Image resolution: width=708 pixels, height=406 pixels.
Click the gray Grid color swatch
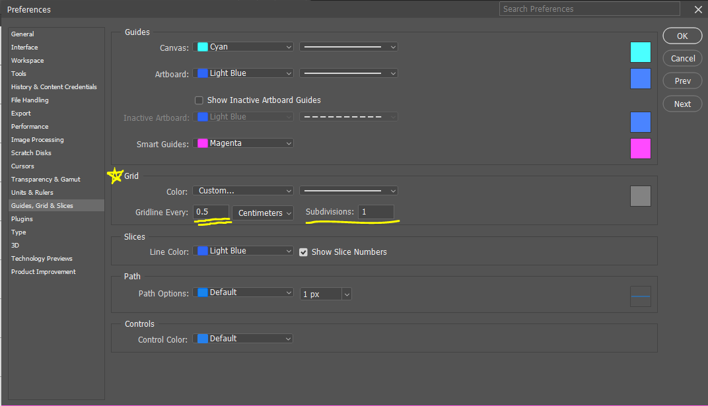(640, 196)
